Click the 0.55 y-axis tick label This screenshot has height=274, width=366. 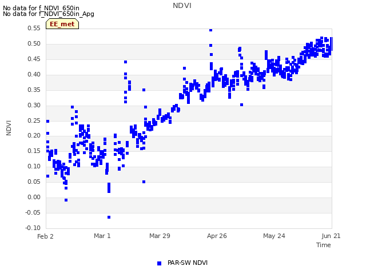[x=34, y=28]
